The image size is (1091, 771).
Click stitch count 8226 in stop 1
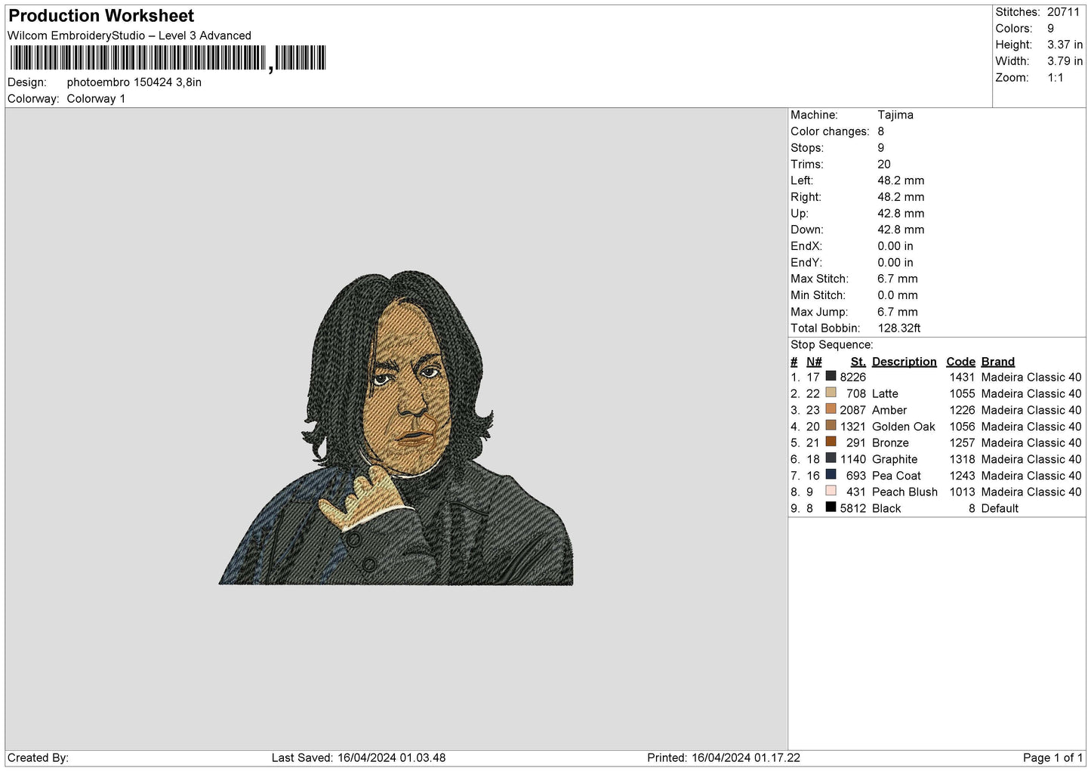(x=853, y=377)
